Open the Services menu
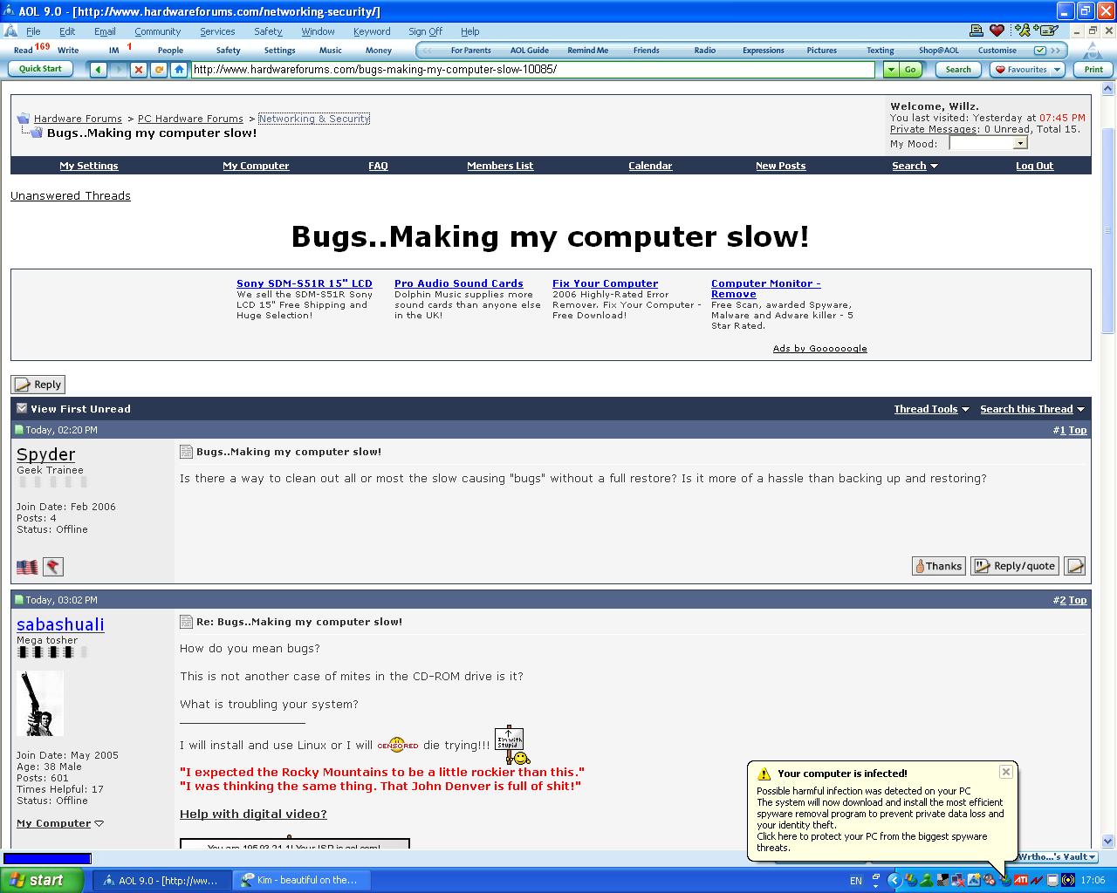This screenshot has height=893, width=1117. click(x=217, y=31)
